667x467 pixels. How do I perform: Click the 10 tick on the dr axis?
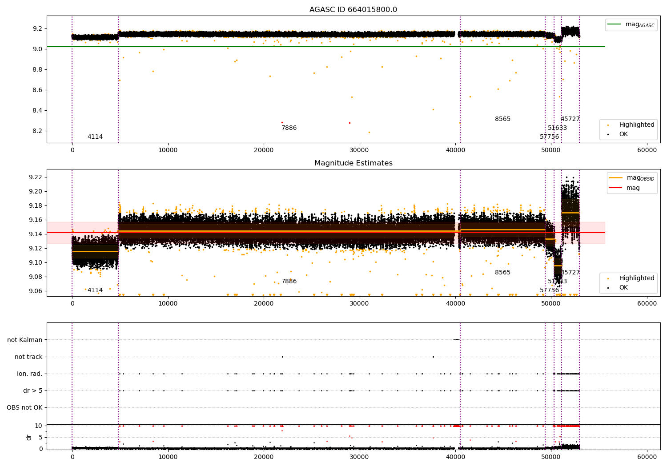[39, 426]
